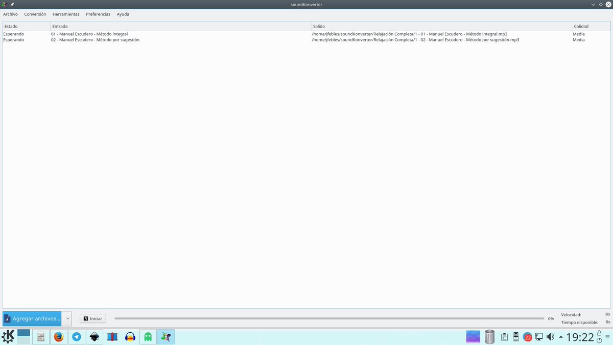Image resolution: width=613 pixels, height=345 pixels.
Task: Expand hidden system tray icons arrow
Action: coord(561,337)
